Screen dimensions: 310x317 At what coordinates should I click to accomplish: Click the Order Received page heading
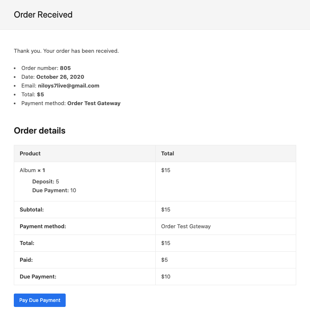point(43,15)
